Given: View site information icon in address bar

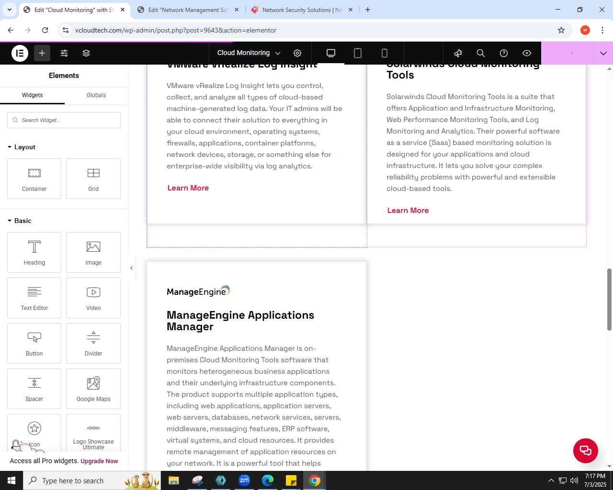Looking at the screenshot, I should coord(66,30).
